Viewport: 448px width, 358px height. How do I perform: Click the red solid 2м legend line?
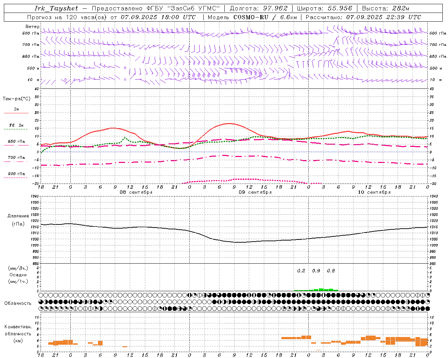[16, 113]
